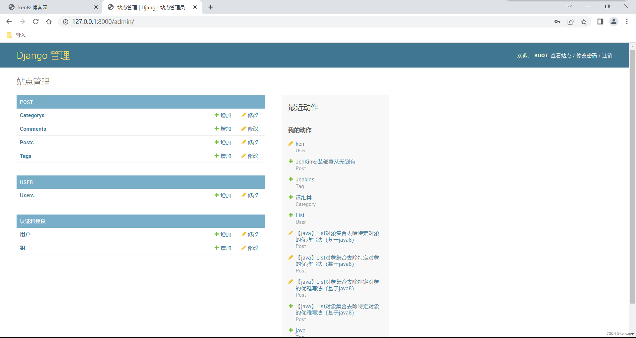This screenshot has width=636, height=338.
Task: Open the Tags model list
Action: point(26,156)
